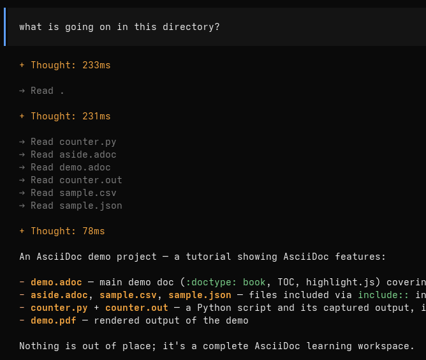Click the green ':doctype: book' code text
The width and height of the screenshot is (426, 360).
click(226, 282)
